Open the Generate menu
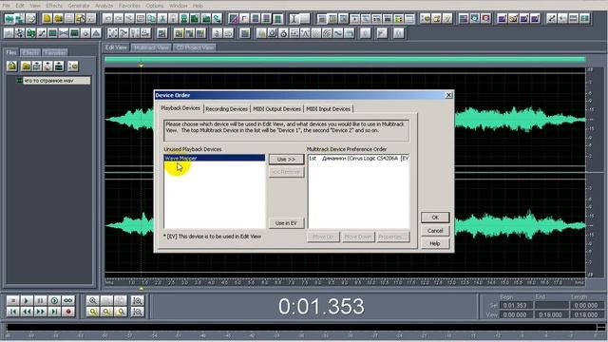608x342 pixels. [x=79, y=6]
